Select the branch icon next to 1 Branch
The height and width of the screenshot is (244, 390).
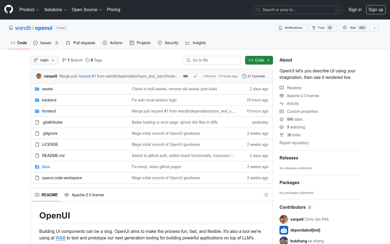pos(64,60)
